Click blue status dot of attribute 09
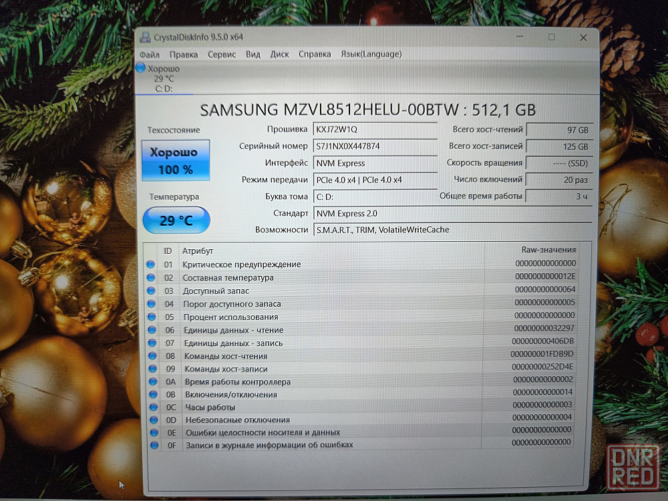Image resolution: width=668 pixels, height=501 pixels. coord(152,369)
